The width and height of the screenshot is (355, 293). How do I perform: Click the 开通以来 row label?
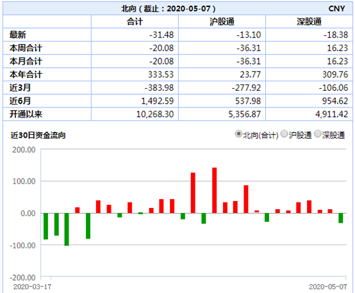26,114
